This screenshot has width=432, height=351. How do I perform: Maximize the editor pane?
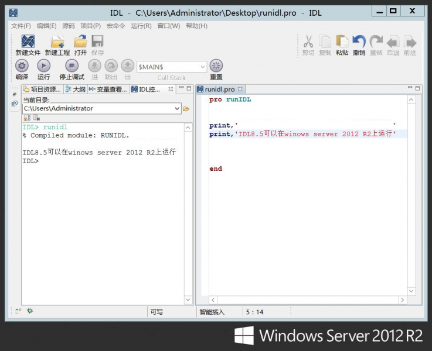click(x=417, y=89)
